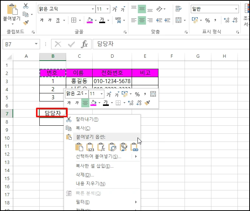Click the standard Paste option icon

pyautogui.click(x=79, y=147)
